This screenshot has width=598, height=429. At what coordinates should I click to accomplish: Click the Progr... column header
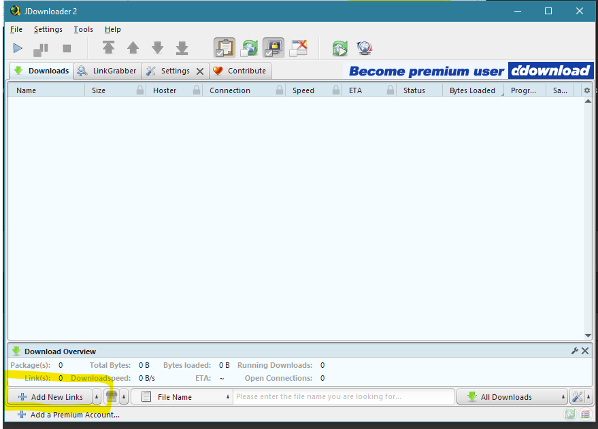tap(523, 90)
